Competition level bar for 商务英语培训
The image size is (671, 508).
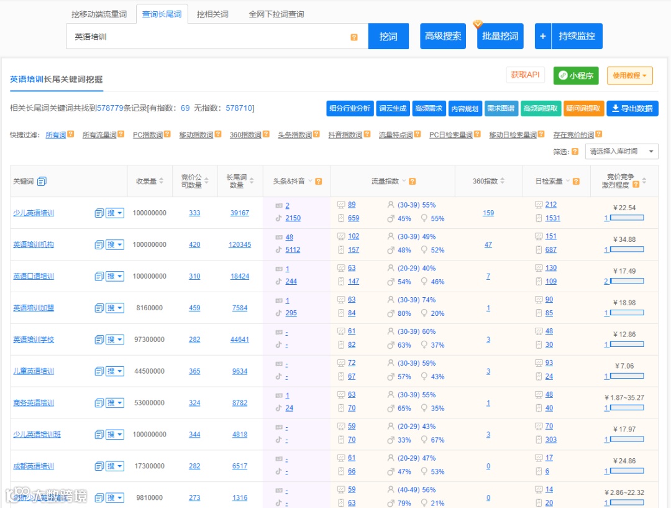[627, 408]
